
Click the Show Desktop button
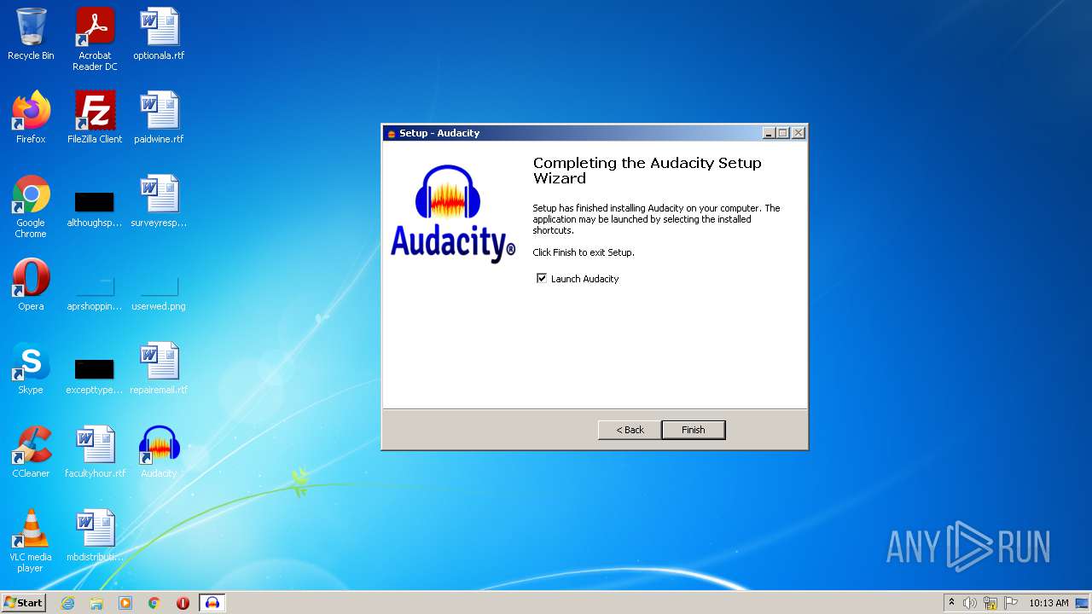1083,603
